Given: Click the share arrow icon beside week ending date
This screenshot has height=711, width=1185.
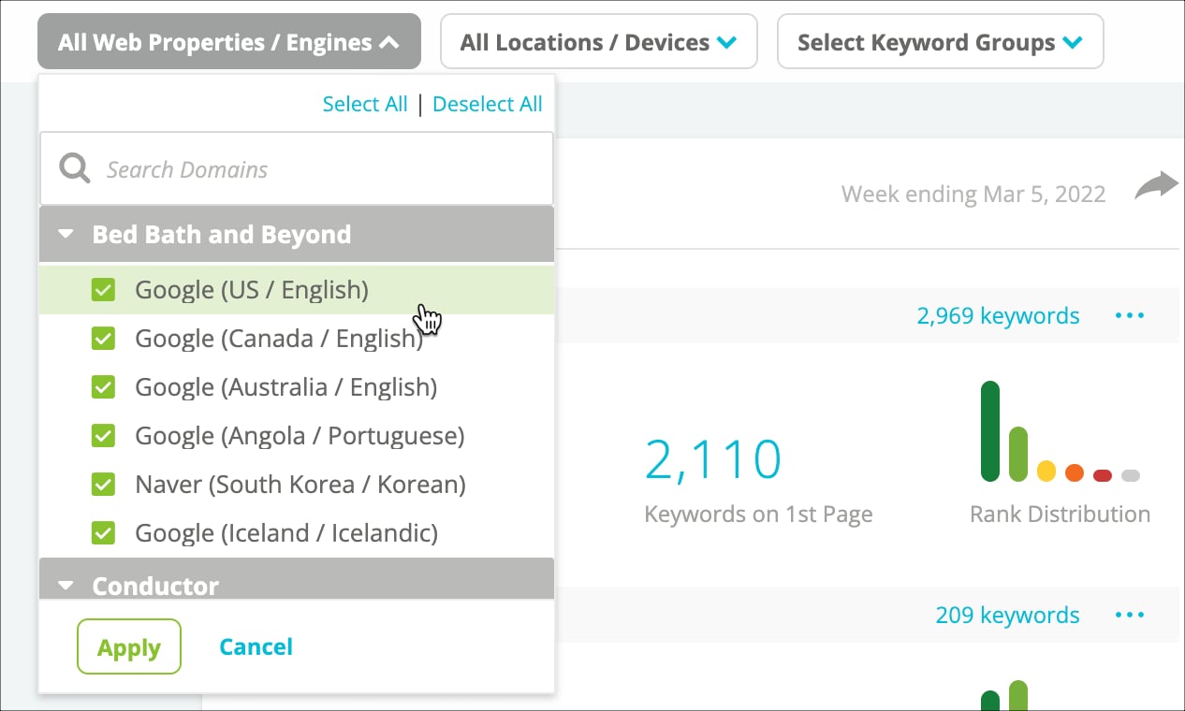Looking at the screenshot, I should click(1157, 186).
